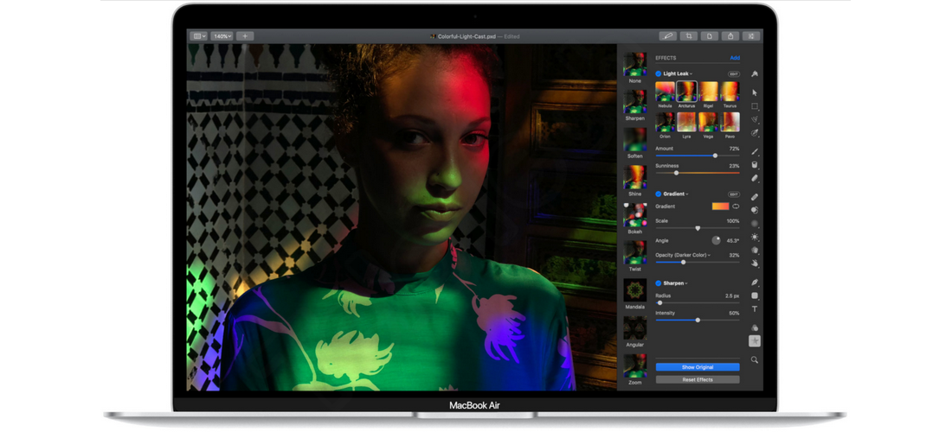Viewport: 952px width, 432px height.
Task: Click the document page toolbar button
Action: pos(709,36)
